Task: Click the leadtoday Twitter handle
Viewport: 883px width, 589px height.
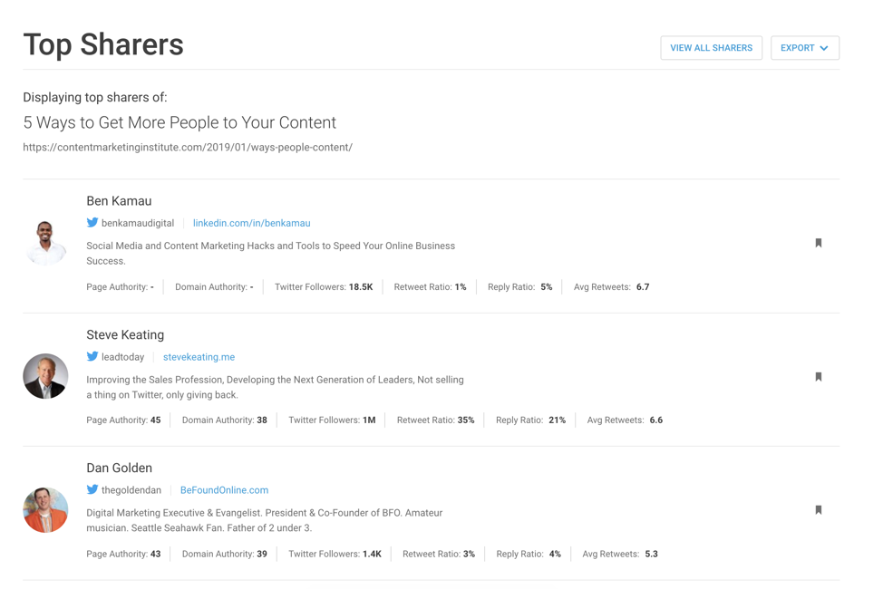Action: (122, 357)
